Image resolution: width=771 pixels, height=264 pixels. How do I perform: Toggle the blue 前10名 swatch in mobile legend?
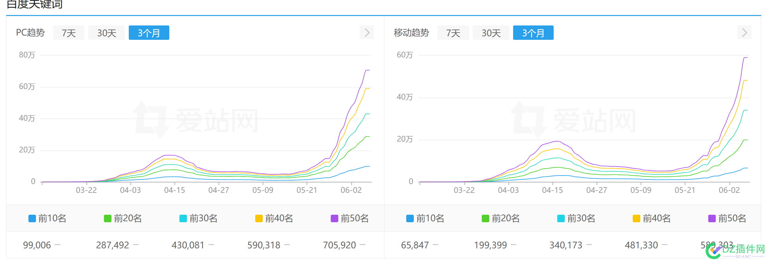point(410,218)
